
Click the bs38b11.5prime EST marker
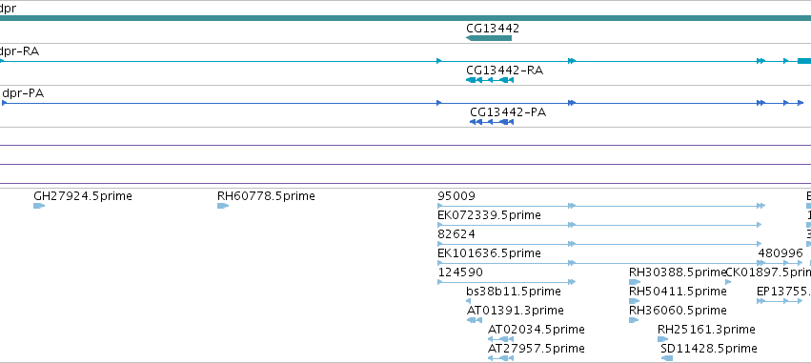[x=469, y=301]
